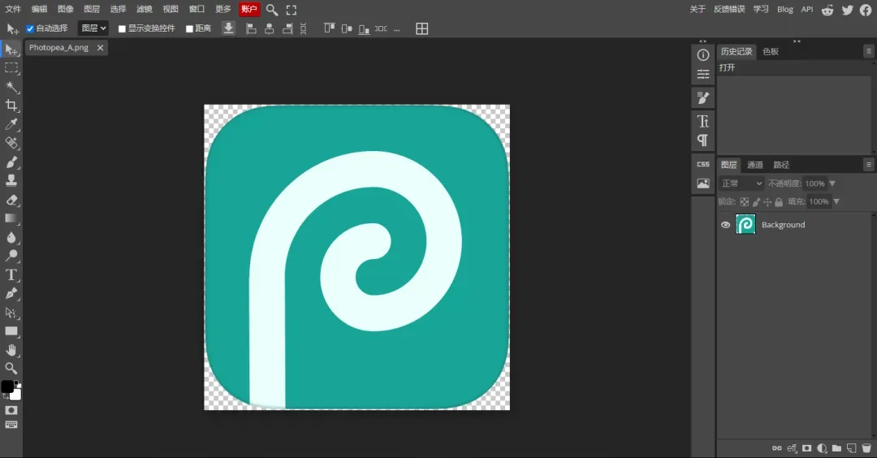The image size is (877, 458).
Task: Add layer mask icon at panel bottom
Action: [x=806, y=448]
